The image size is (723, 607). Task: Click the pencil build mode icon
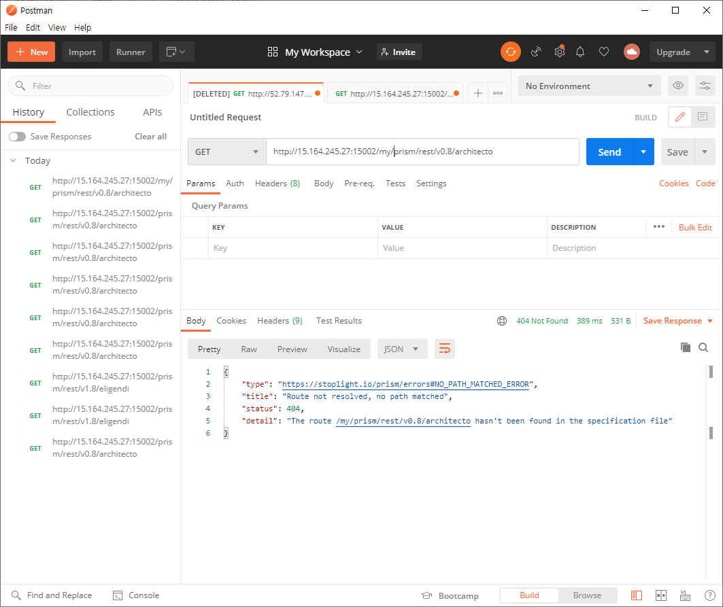(680, 117)
